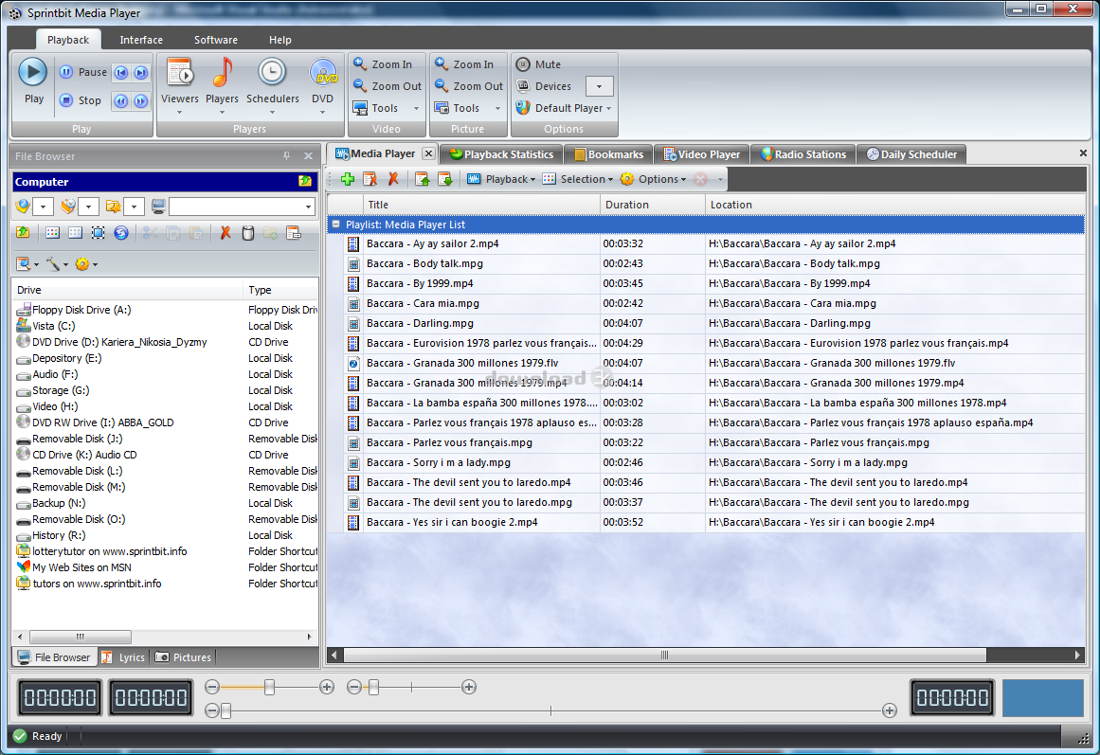Open the Help ribbon tab
This screenshot has height=755, width=1100.
(280, 40)
